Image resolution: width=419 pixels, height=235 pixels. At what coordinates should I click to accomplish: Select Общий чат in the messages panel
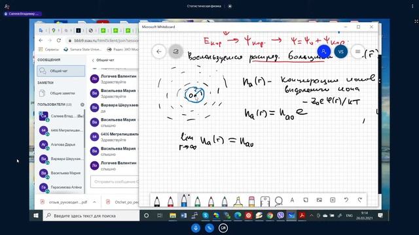tap(61, 71)
